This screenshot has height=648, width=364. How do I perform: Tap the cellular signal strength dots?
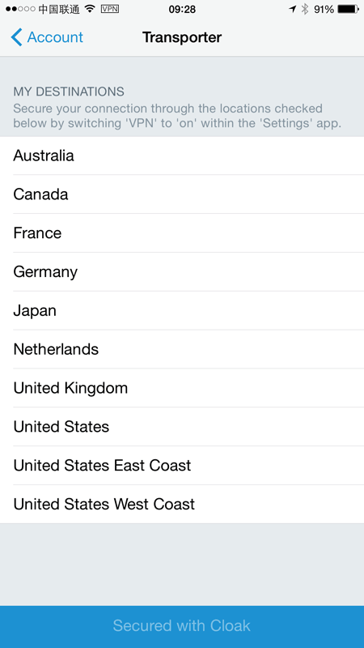click(20, 9)
